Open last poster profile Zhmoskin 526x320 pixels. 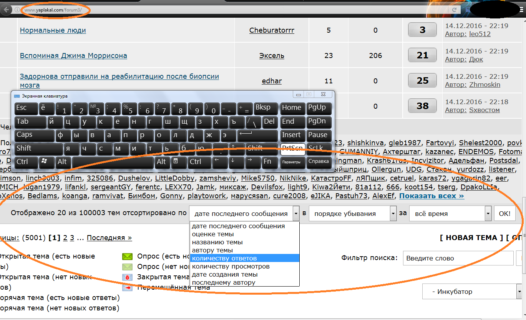485,85
